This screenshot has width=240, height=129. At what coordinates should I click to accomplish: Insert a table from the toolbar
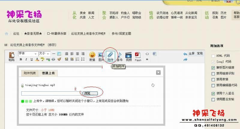pyautogui.click(x=59, y=54)
